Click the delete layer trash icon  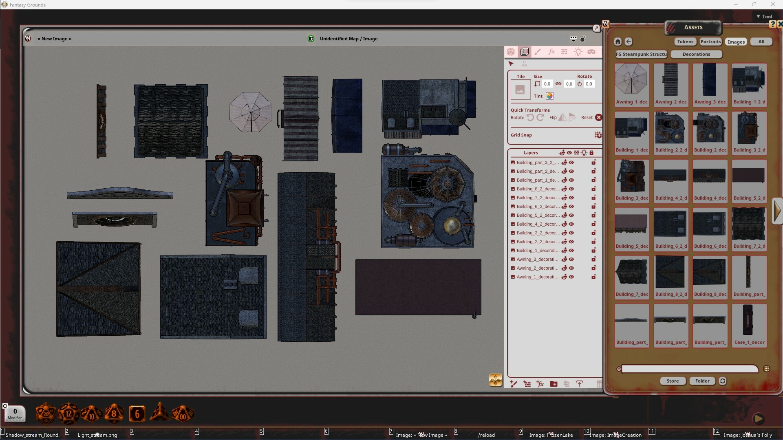599,384
